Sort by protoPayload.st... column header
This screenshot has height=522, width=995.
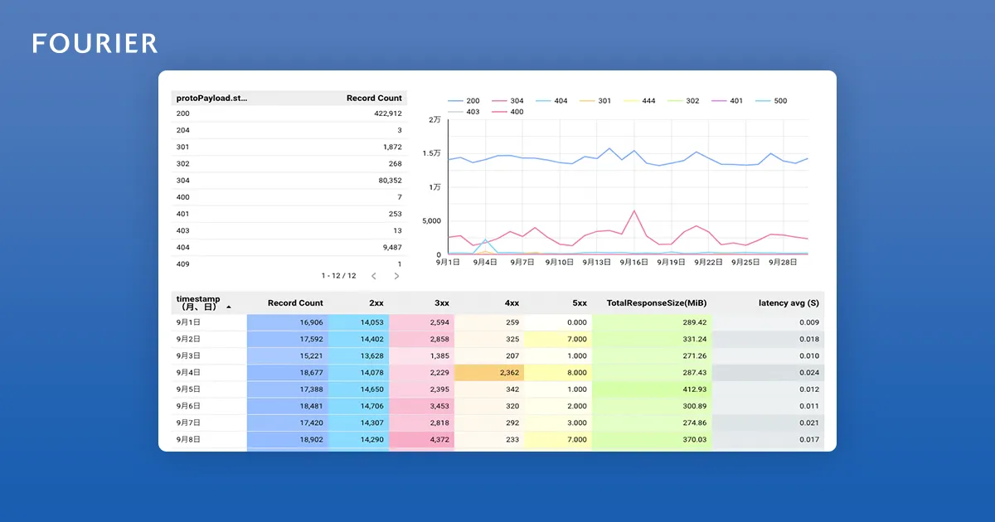pyautogui.click(x=211, y=98)
